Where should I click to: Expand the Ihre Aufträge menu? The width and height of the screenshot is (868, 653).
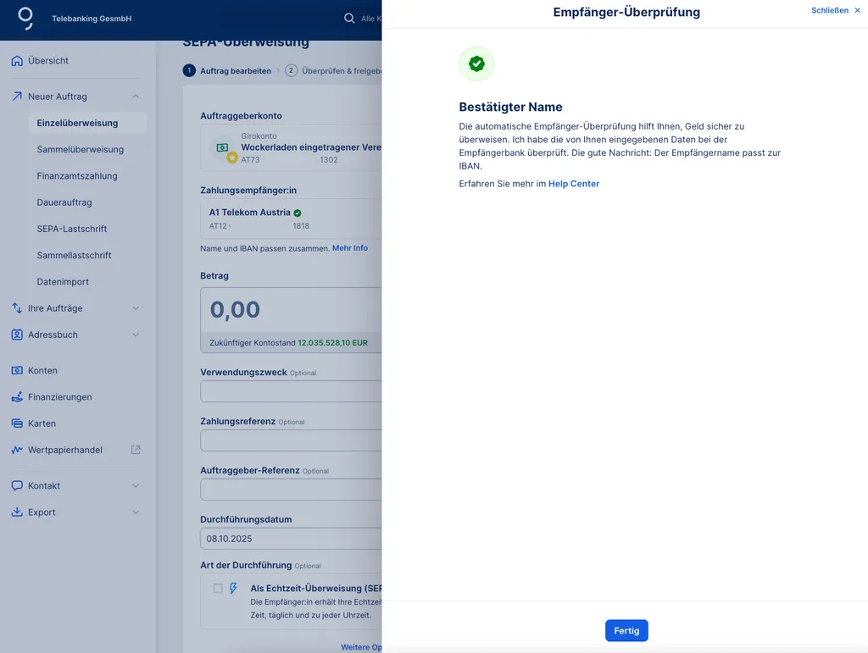(136, 308)
